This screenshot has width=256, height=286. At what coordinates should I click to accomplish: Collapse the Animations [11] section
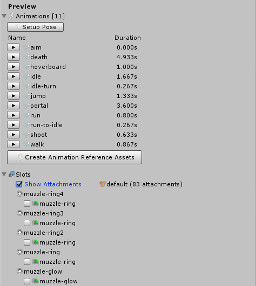coord(4,16)
